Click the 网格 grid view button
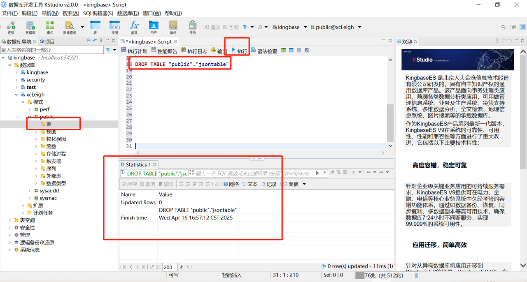This screenshot has height=282, width=527. click(231, 184)
